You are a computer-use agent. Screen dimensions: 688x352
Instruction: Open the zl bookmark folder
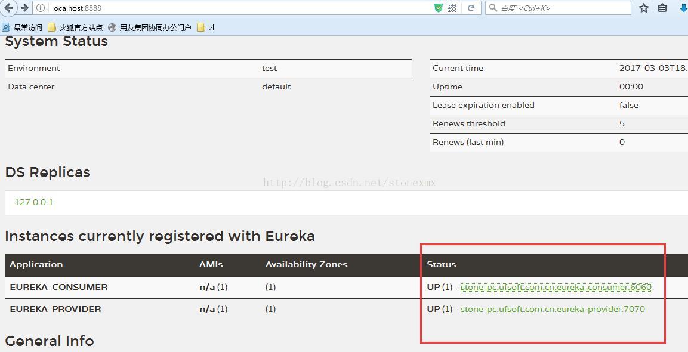tap(206, 27)
